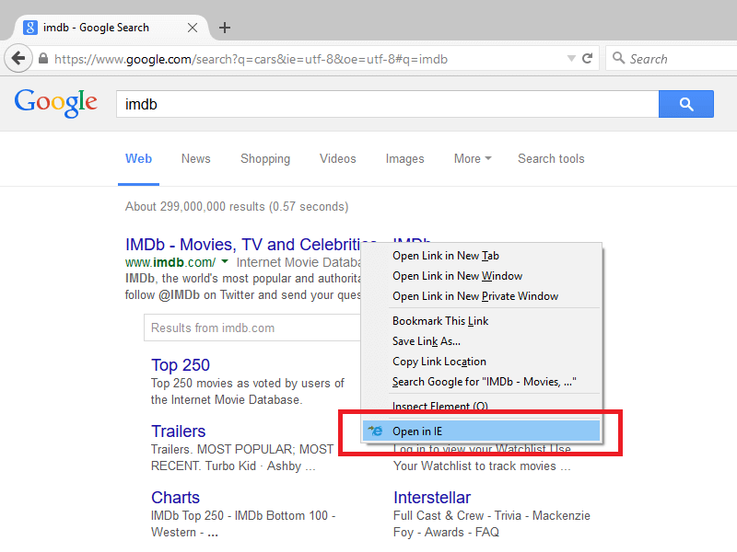The image size is (737, 552).
Task: Switch to the Videos results tab
Action: click(x=337, y=158)
